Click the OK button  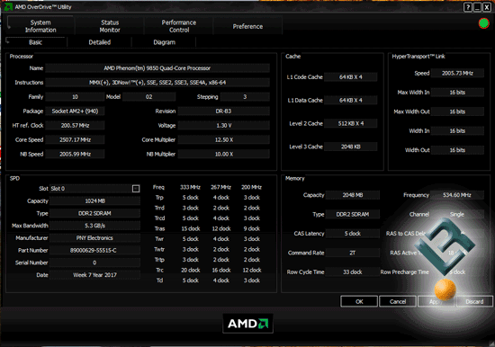point(359,301)
